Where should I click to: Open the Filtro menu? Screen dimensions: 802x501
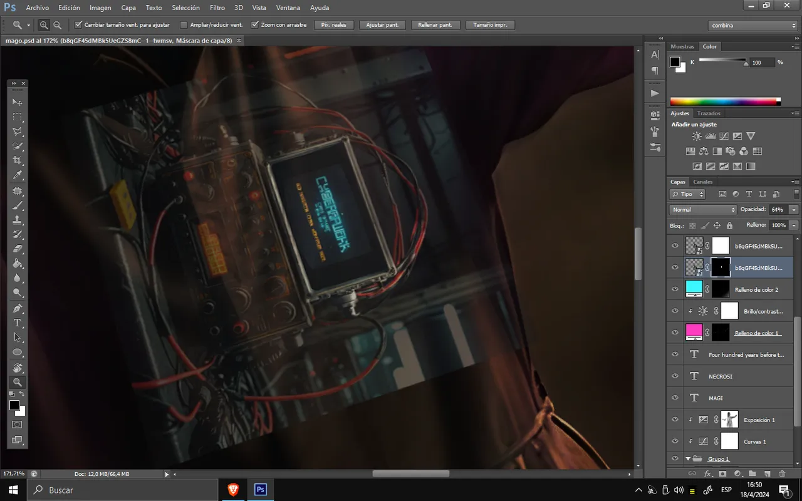(x=217, y=8)
